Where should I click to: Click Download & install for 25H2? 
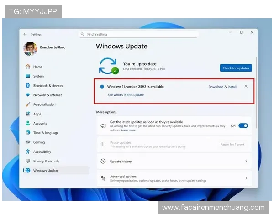point(222,87)
